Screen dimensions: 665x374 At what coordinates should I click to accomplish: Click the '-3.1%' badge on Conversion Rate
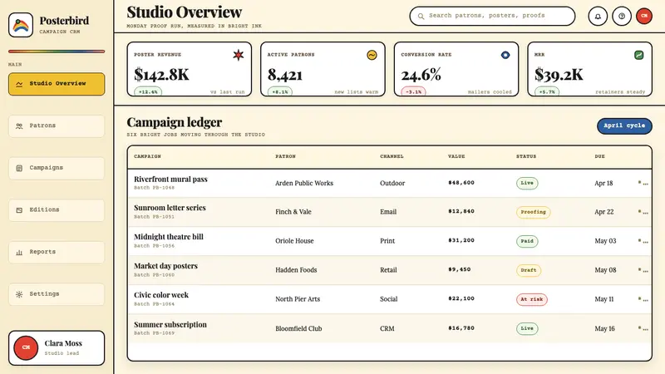tap(413, 91)
